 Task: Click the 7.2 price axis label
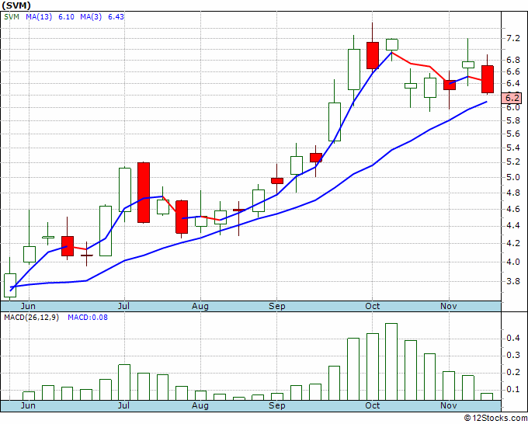click(513, 38)
